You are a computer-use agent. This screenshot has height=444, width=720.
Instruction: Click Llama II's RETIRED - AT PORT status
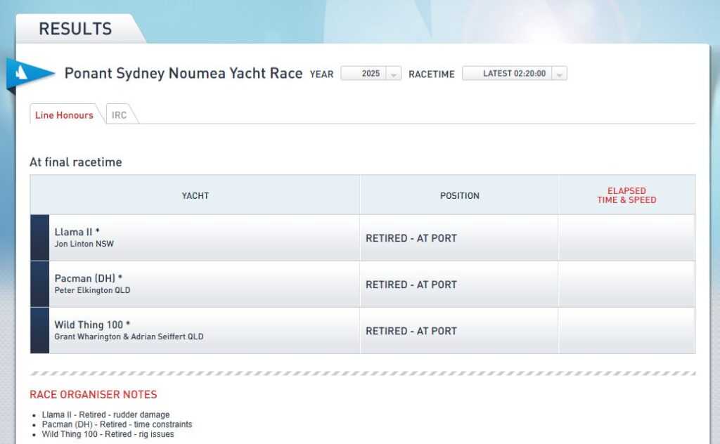click(x=411, y=238)
